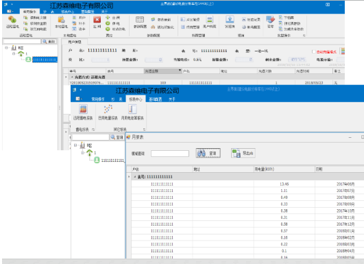Click the 模糊查询 input field in 月报表
This screenshot has height=264, width=364.
pyautogui.click(x=170, y=154)
